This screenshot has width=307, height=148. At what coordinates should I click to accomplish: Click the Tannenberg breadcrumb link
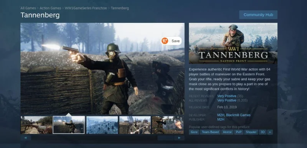(120, 8)
